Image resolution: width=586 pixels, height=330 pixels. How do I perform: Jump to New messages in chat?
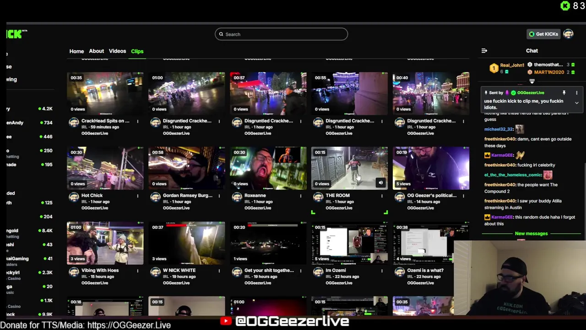click(531, 234)
